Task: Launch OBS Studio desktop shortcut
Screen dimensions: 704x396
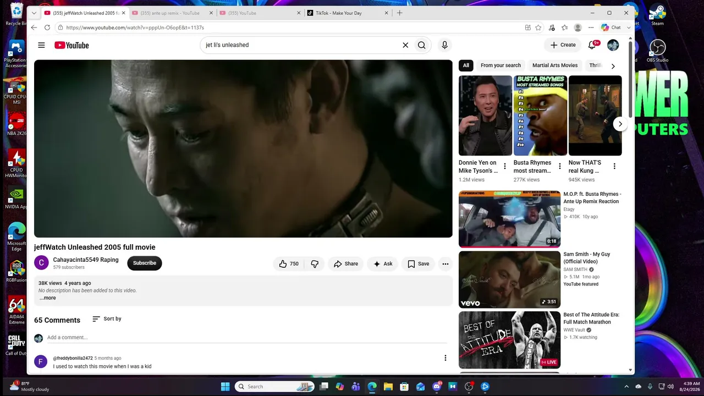Action: [657, 51]
